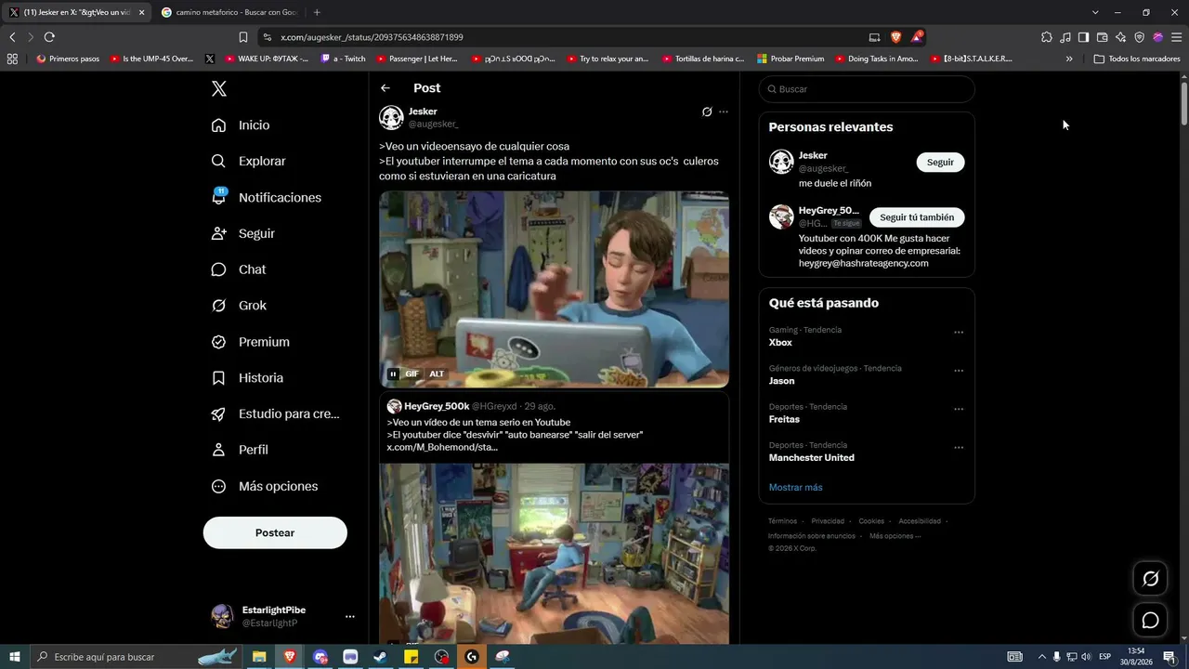The width and height of the screenshot is (1189, 669).
Task: Open the Extensions puzzle icon
Action: click(1047, 37)
